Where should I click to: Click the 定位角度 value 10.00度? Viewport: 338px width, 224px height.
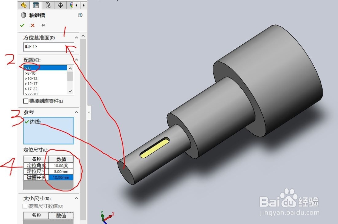(61, 166)
